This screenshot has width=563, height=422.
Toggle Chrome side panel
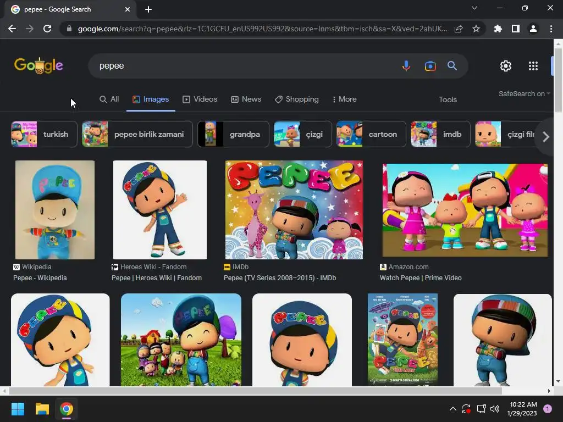point(516,29)
